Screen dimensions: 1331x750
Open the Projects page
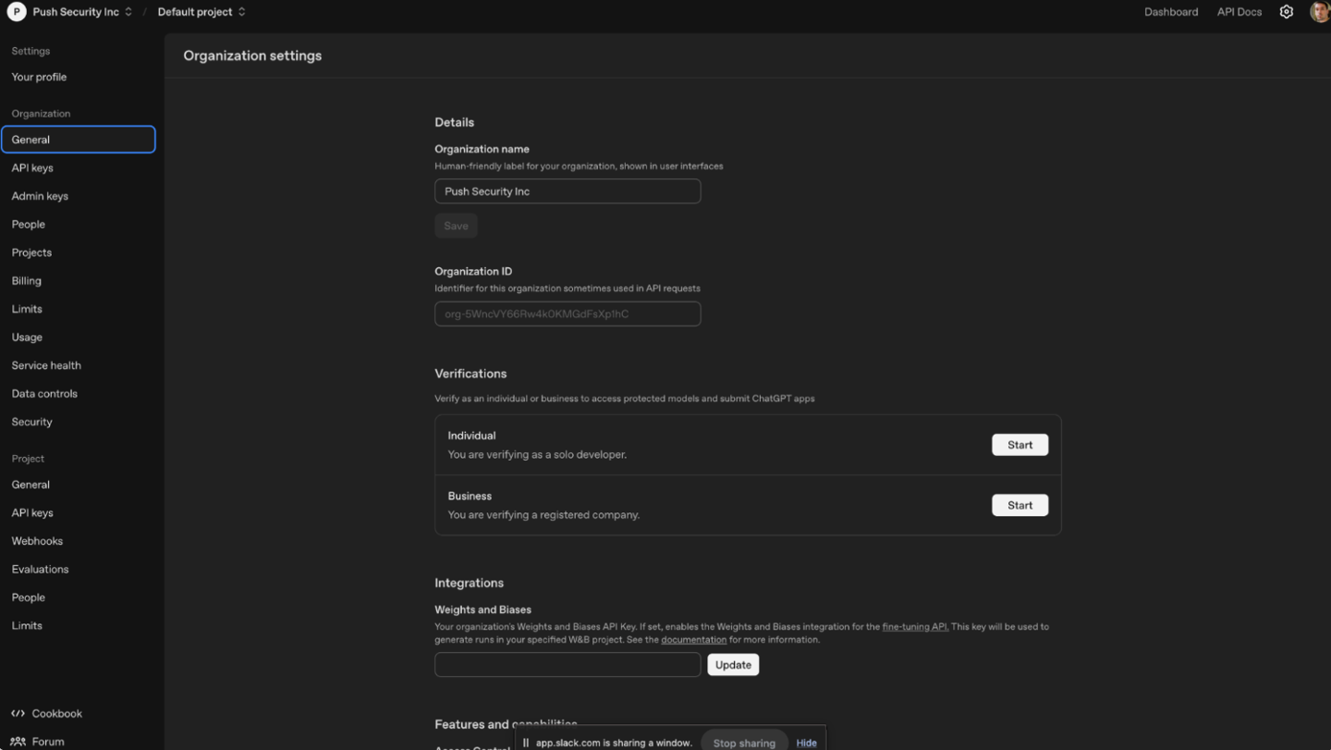point(31,252)
